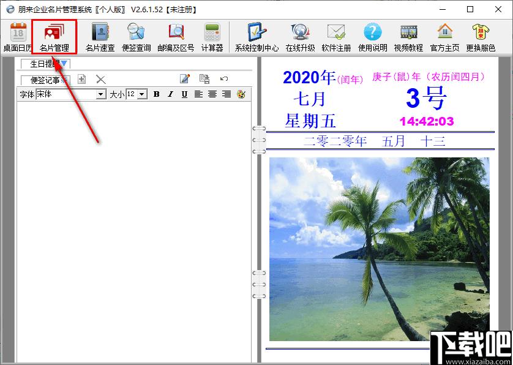Toggle italic text formatting
513x365 pixels.
tap(170, 94)
